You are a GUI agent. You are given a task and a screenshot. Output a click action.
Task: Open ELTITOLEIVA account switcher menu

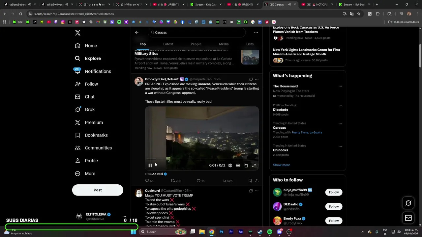(x=124, y=216)
